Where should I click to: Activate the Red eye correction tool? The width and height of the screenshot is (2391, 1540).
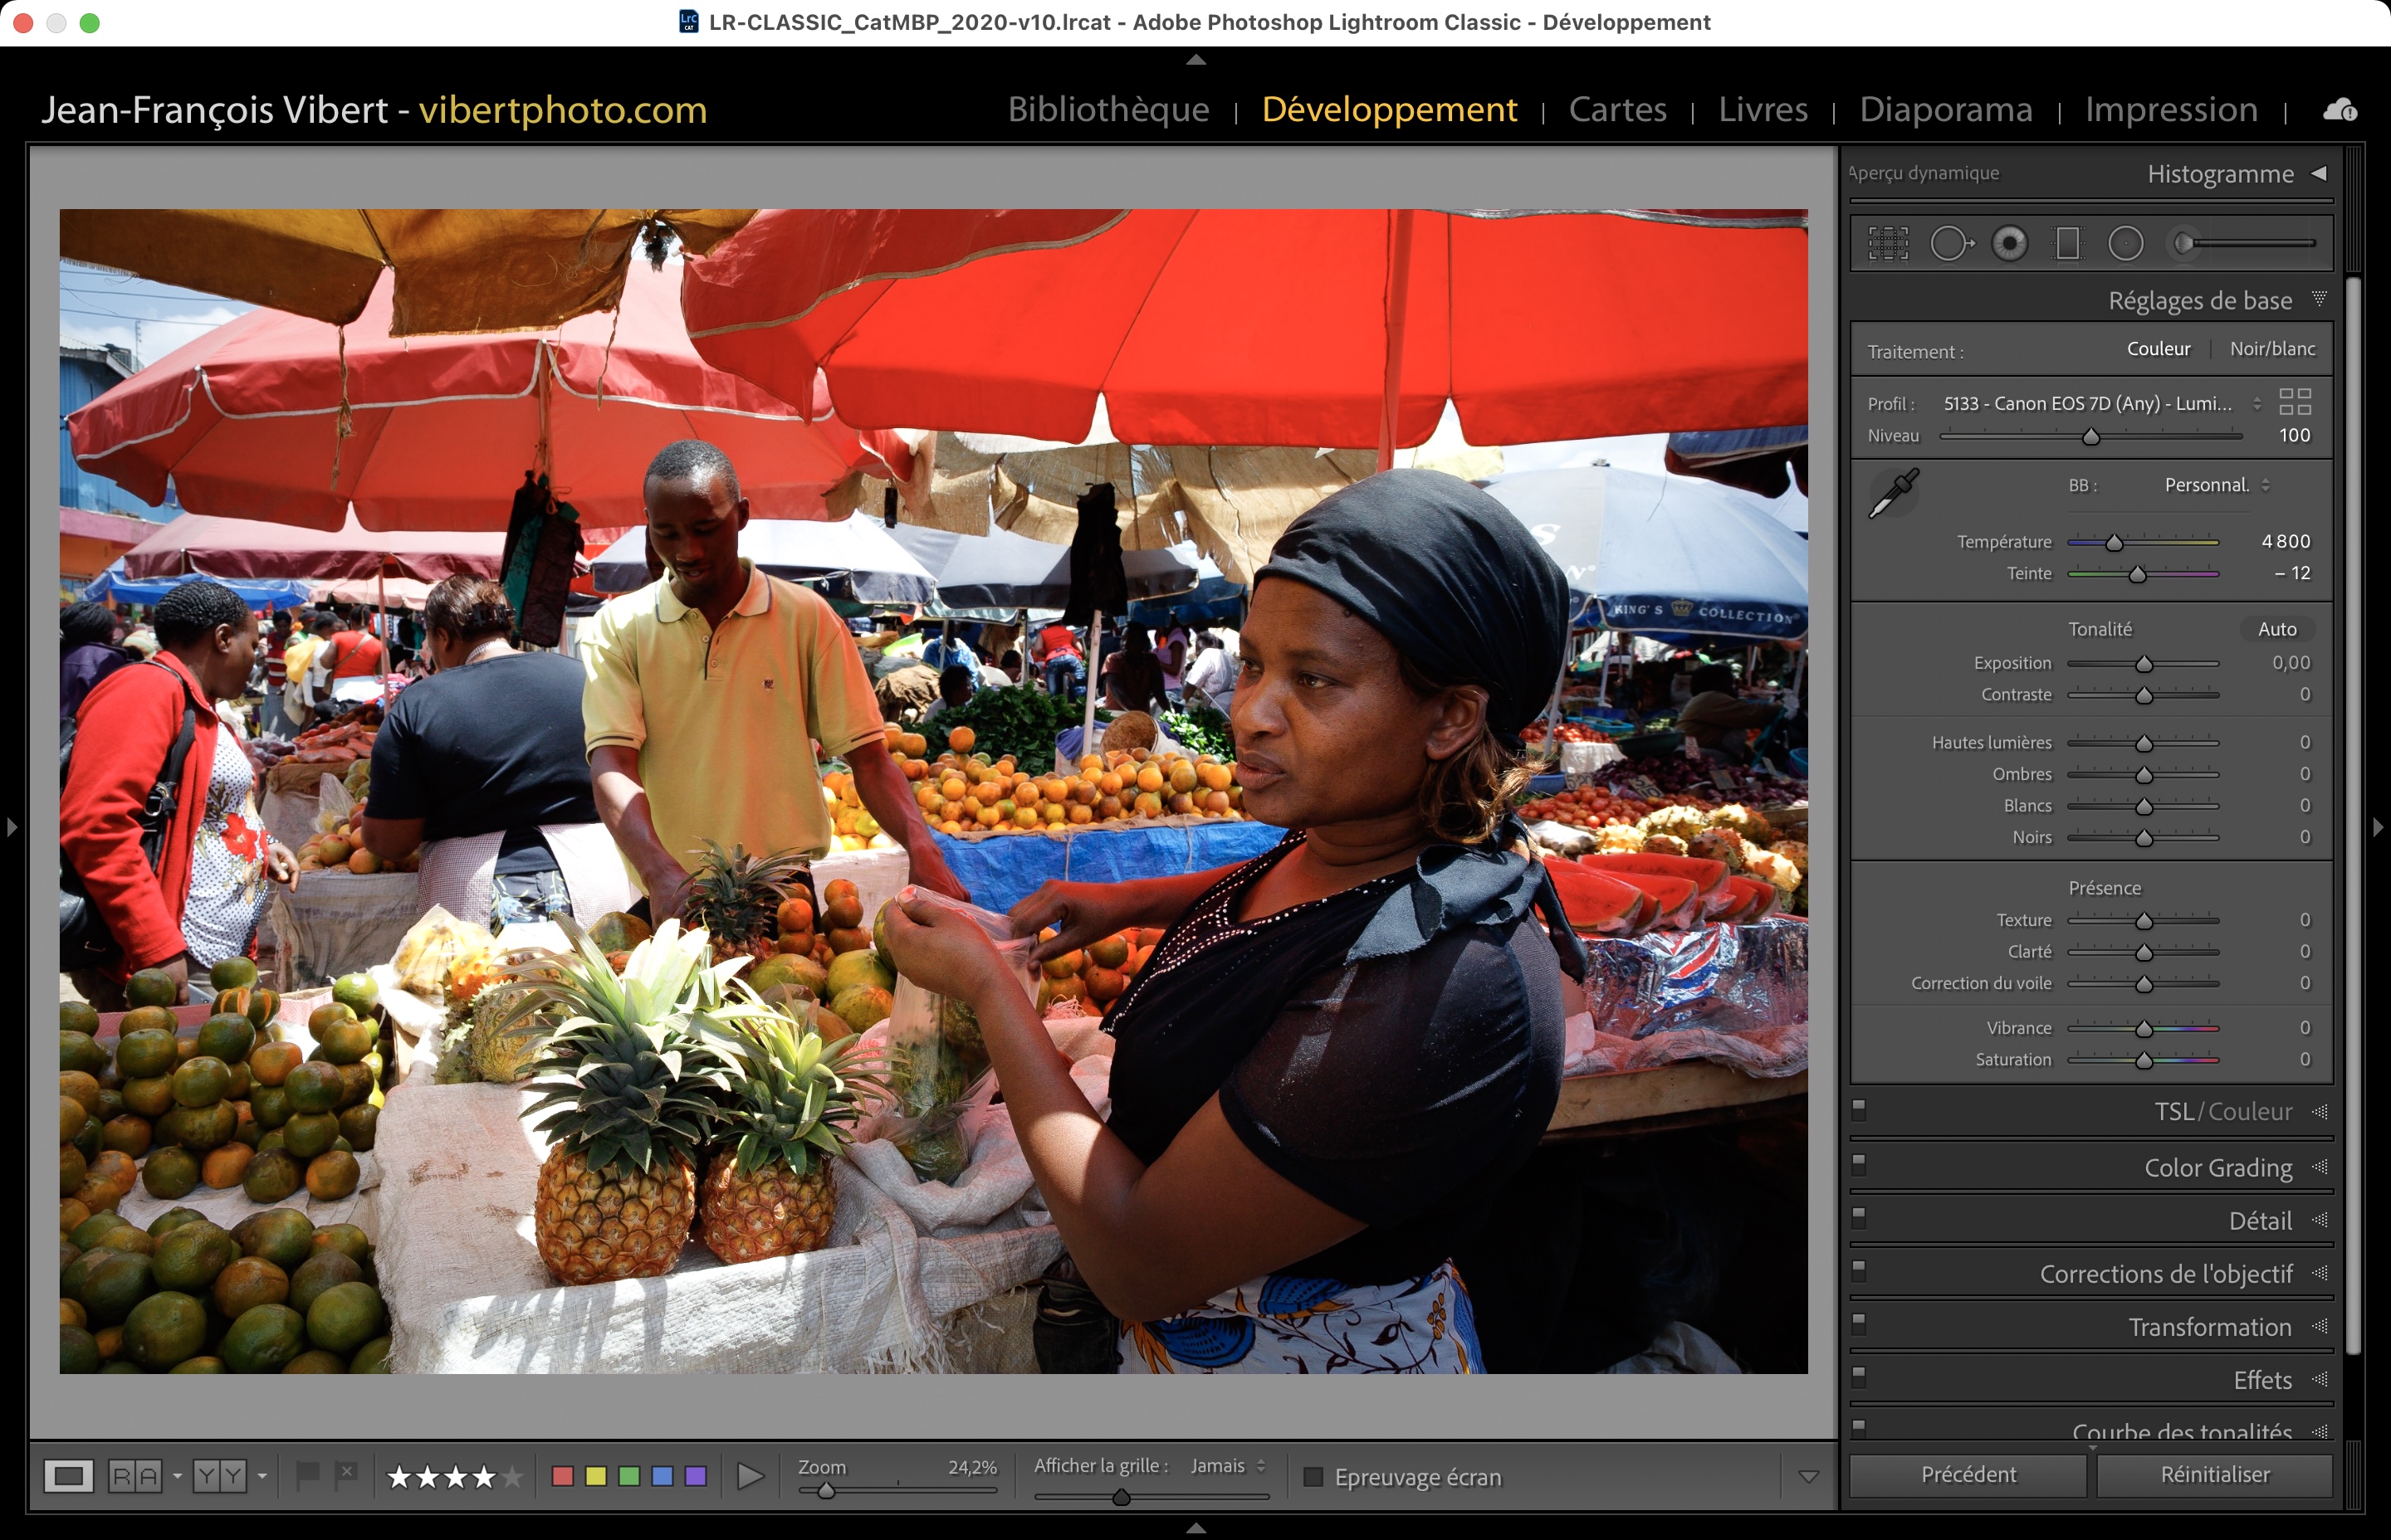(2009, 243)
